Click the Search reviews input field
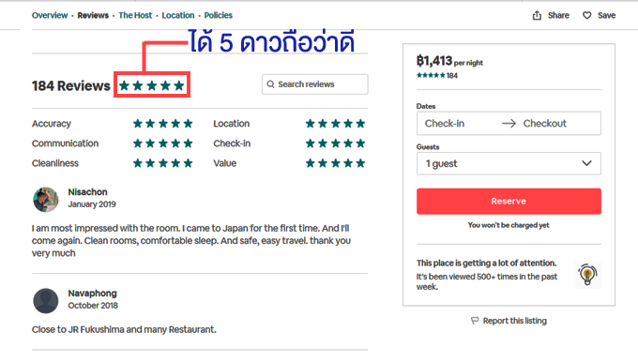The image size is (638, 362). click(x=315, y=84)
